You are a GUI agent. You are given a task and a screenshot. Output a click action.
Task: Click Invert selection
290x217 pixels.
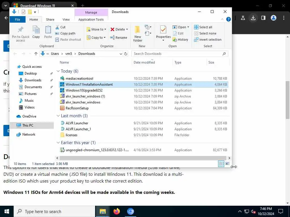208,40
